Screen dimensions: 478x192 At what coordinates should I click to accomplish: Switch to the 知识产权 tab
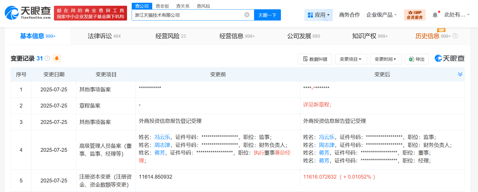(x=370, y=36)
